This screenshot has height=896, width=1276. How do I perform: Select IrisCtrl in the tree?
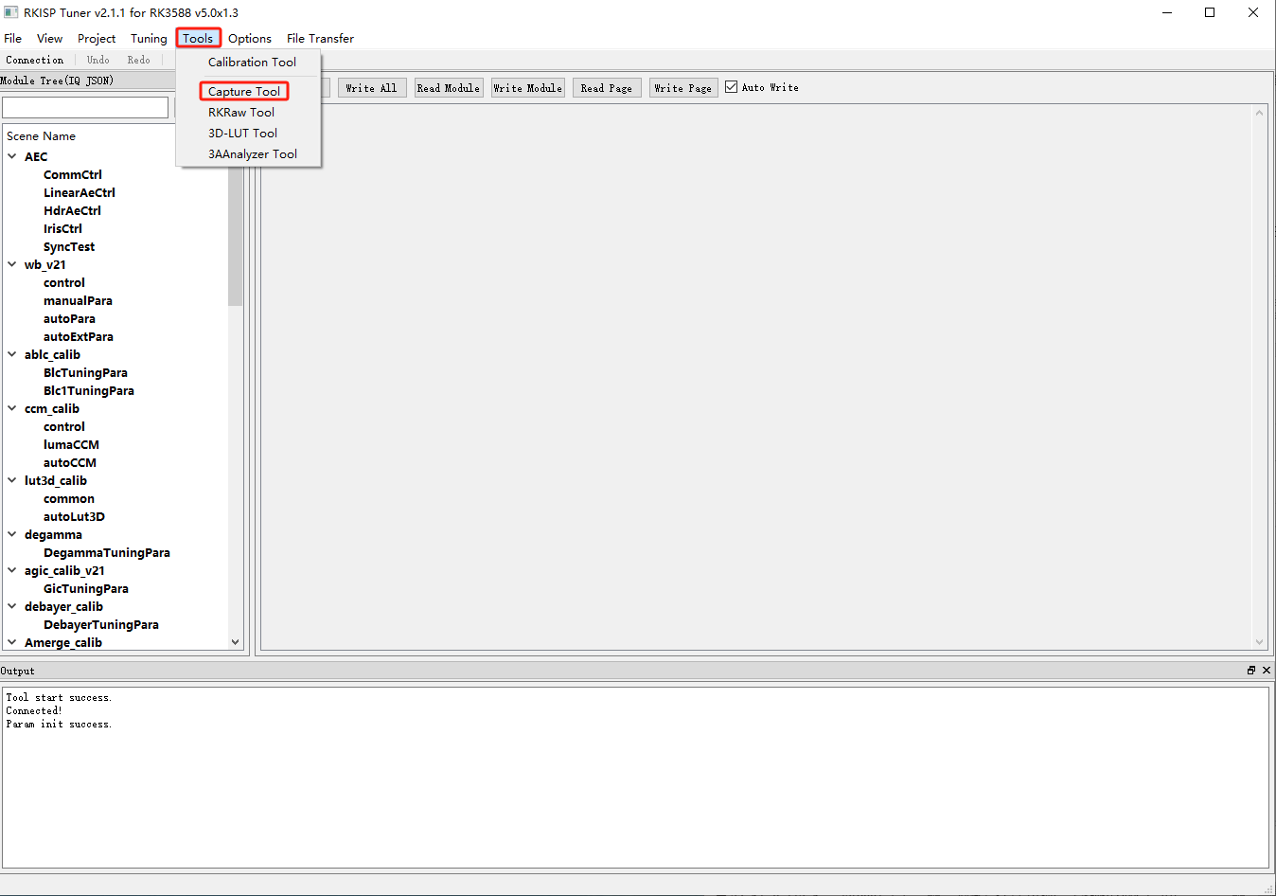62,229
